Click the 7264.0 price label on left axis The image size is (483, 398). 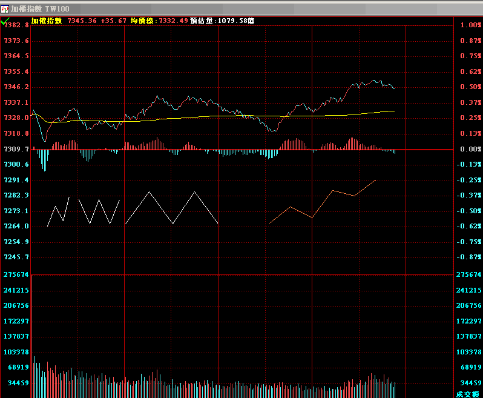click(x=16, y=227)
